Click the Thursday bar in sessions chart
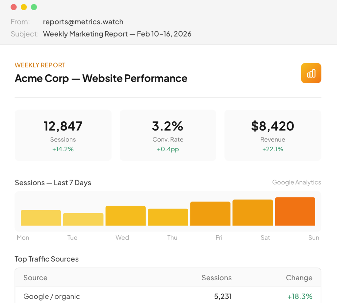This screenshot has width=337, height=303. point(168,217)
